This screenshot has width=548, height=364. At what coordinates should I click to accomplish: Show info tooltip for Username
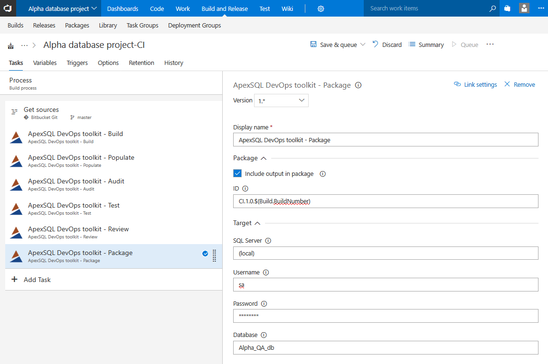coord(266,273)
